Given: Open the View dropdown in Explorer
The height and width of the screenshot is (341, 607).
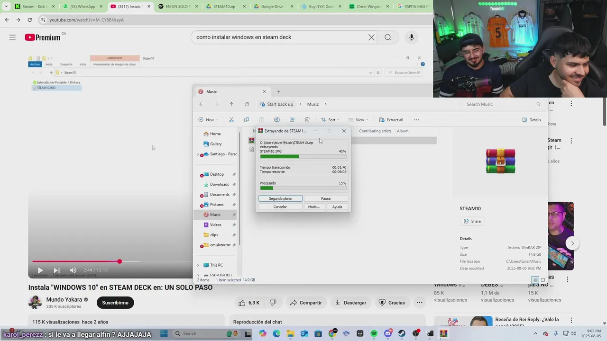Looking at the screenshot, I should [x=358, y=120].
